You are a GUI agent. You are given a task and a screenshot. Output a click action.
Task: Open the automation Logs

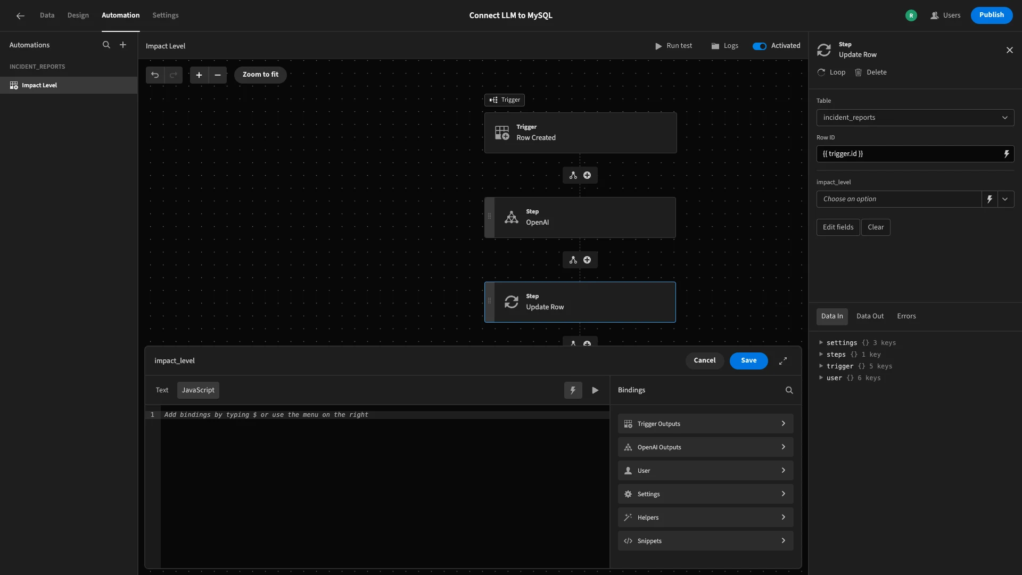point(725,46)
